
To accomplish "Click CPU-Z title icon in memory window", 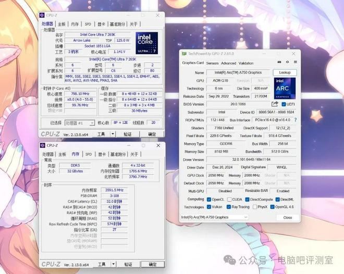I will coord(43,145).
